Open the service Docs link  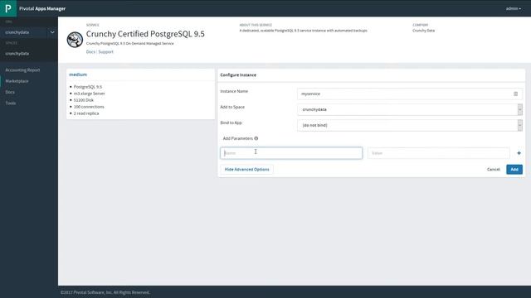[x=90, y=51]
